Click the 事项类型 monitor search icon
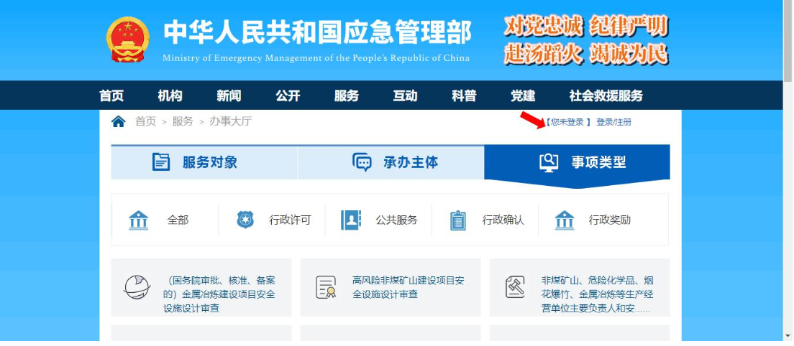Viewport: 794px width, 346px height. tap(549, 162)
